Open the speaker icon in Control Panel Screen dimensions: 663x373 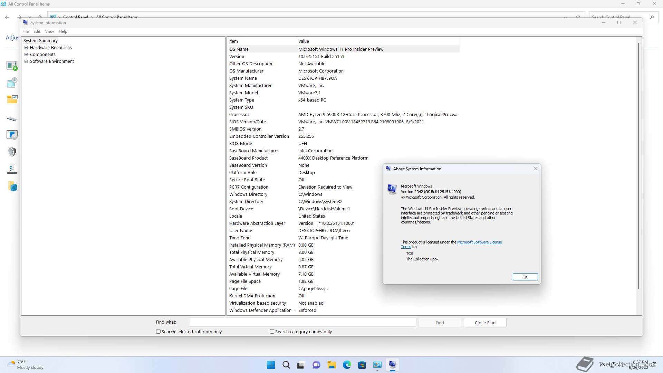click(x=12, y=152)
